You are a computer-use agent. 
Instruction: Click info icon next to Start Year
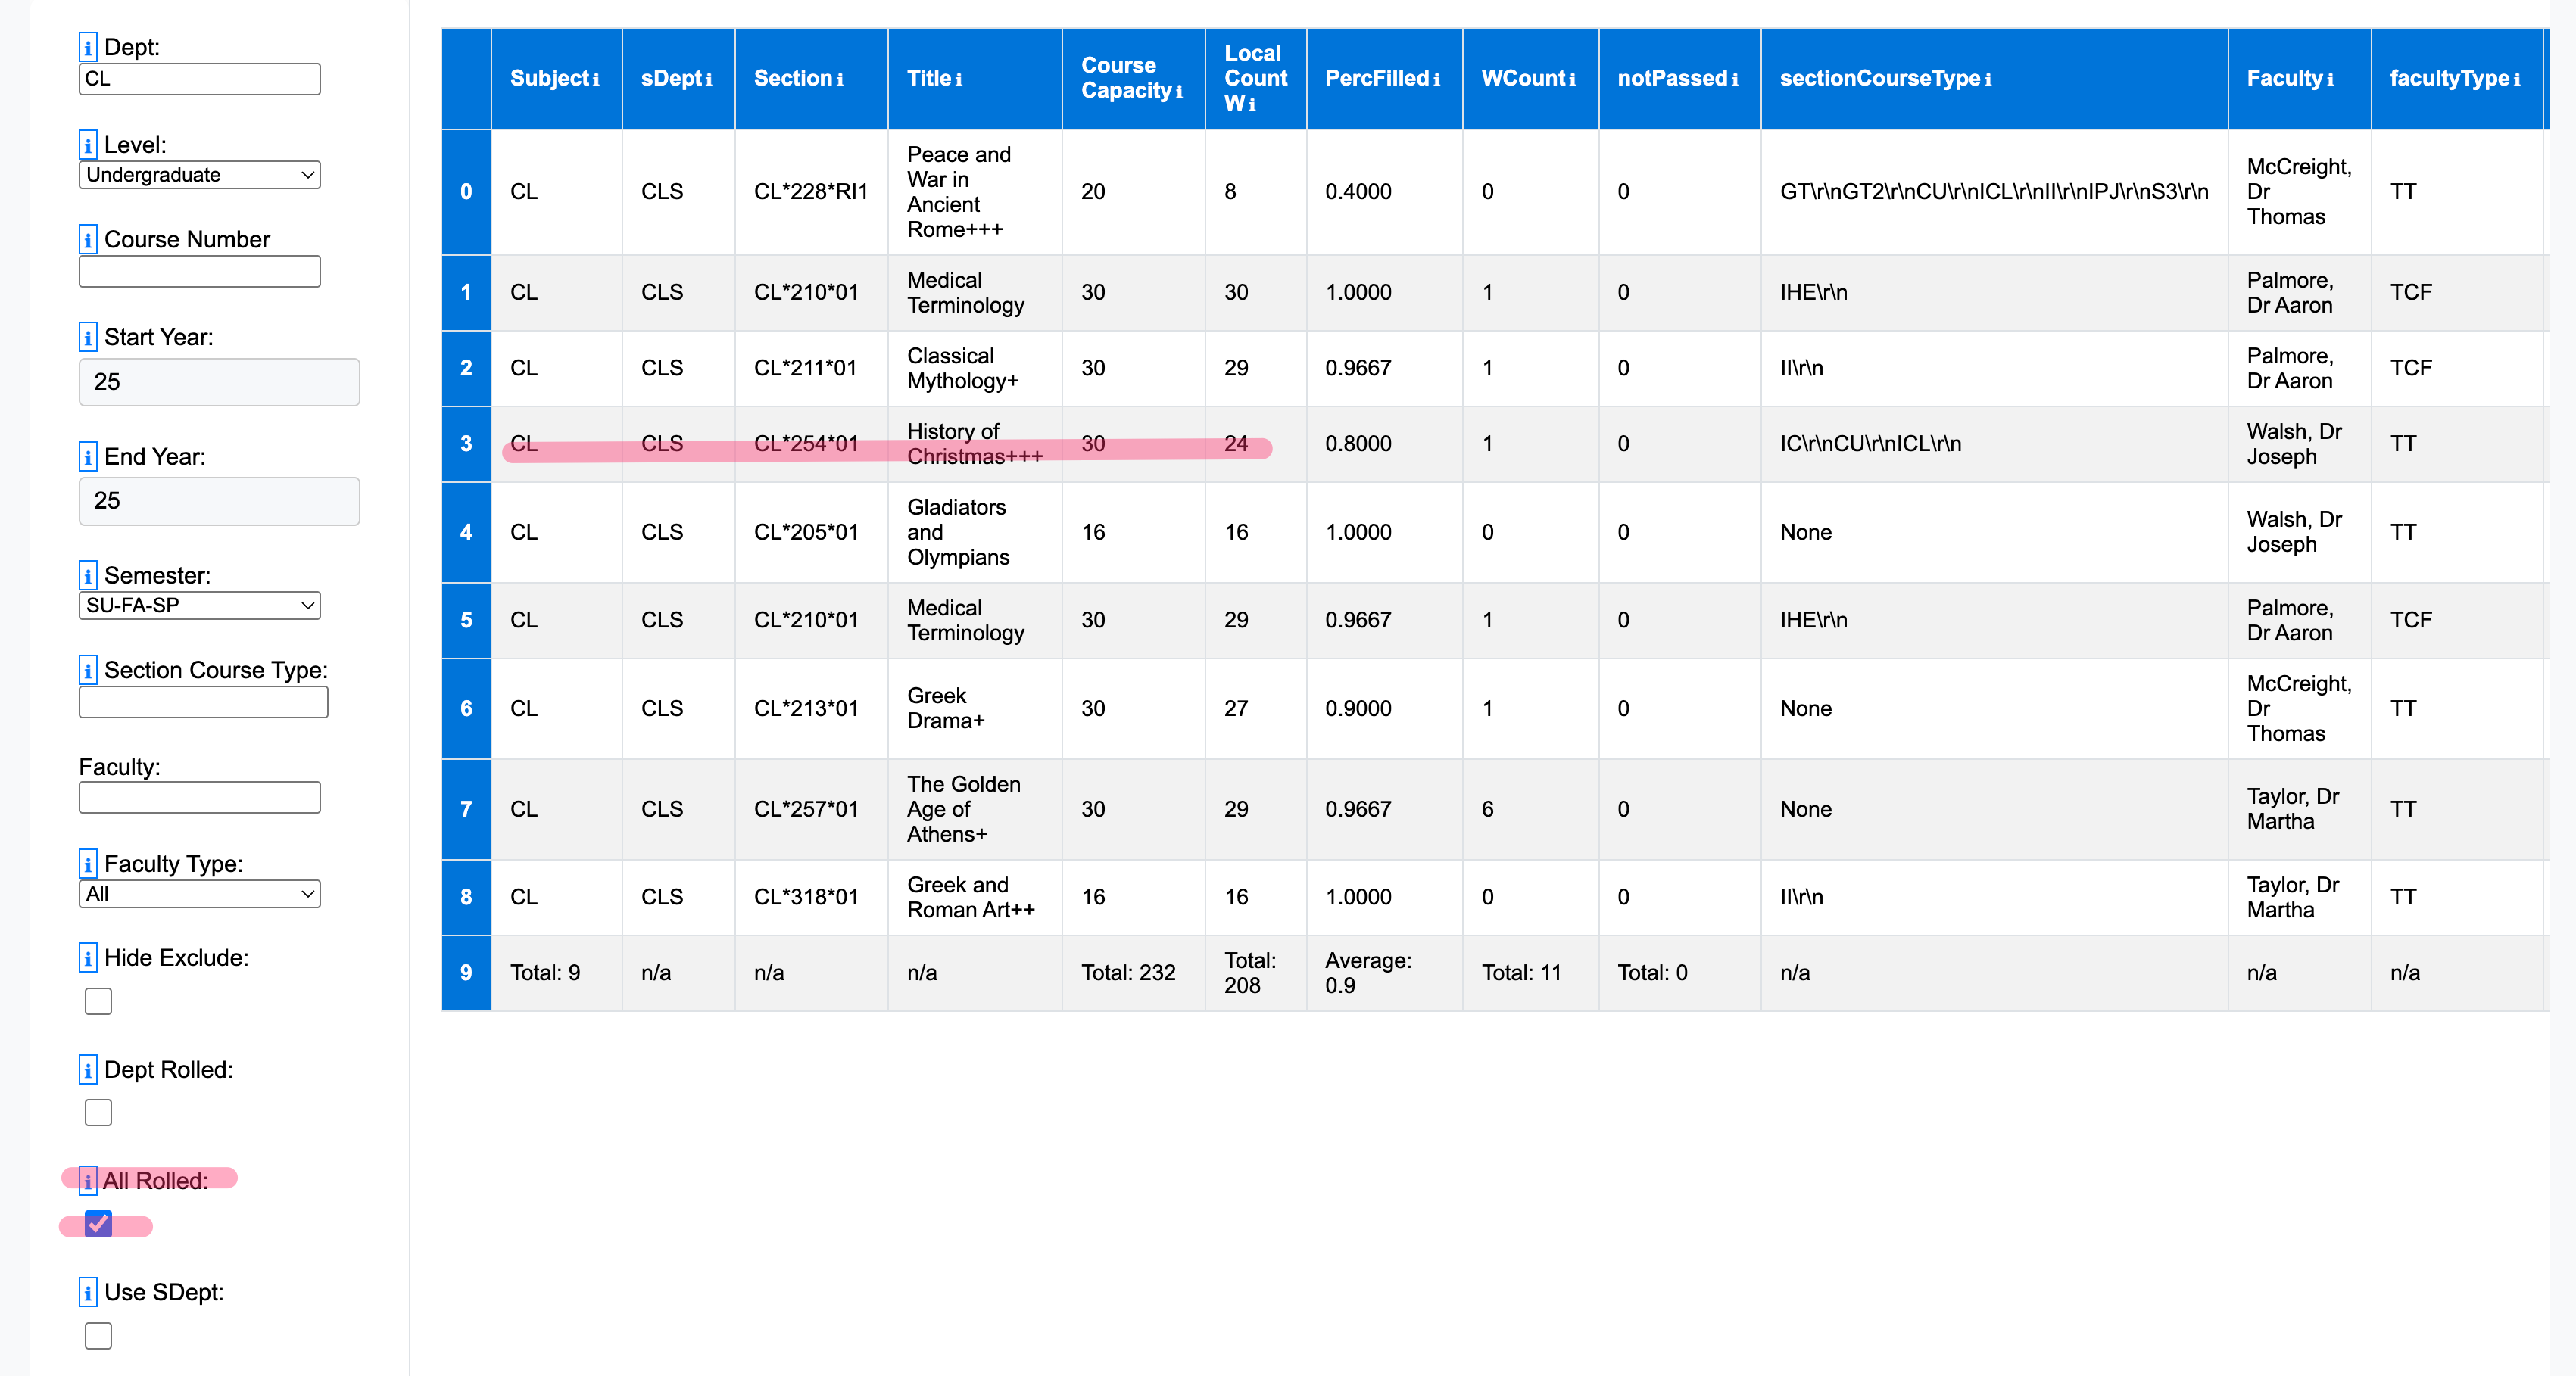coord(88,337)
